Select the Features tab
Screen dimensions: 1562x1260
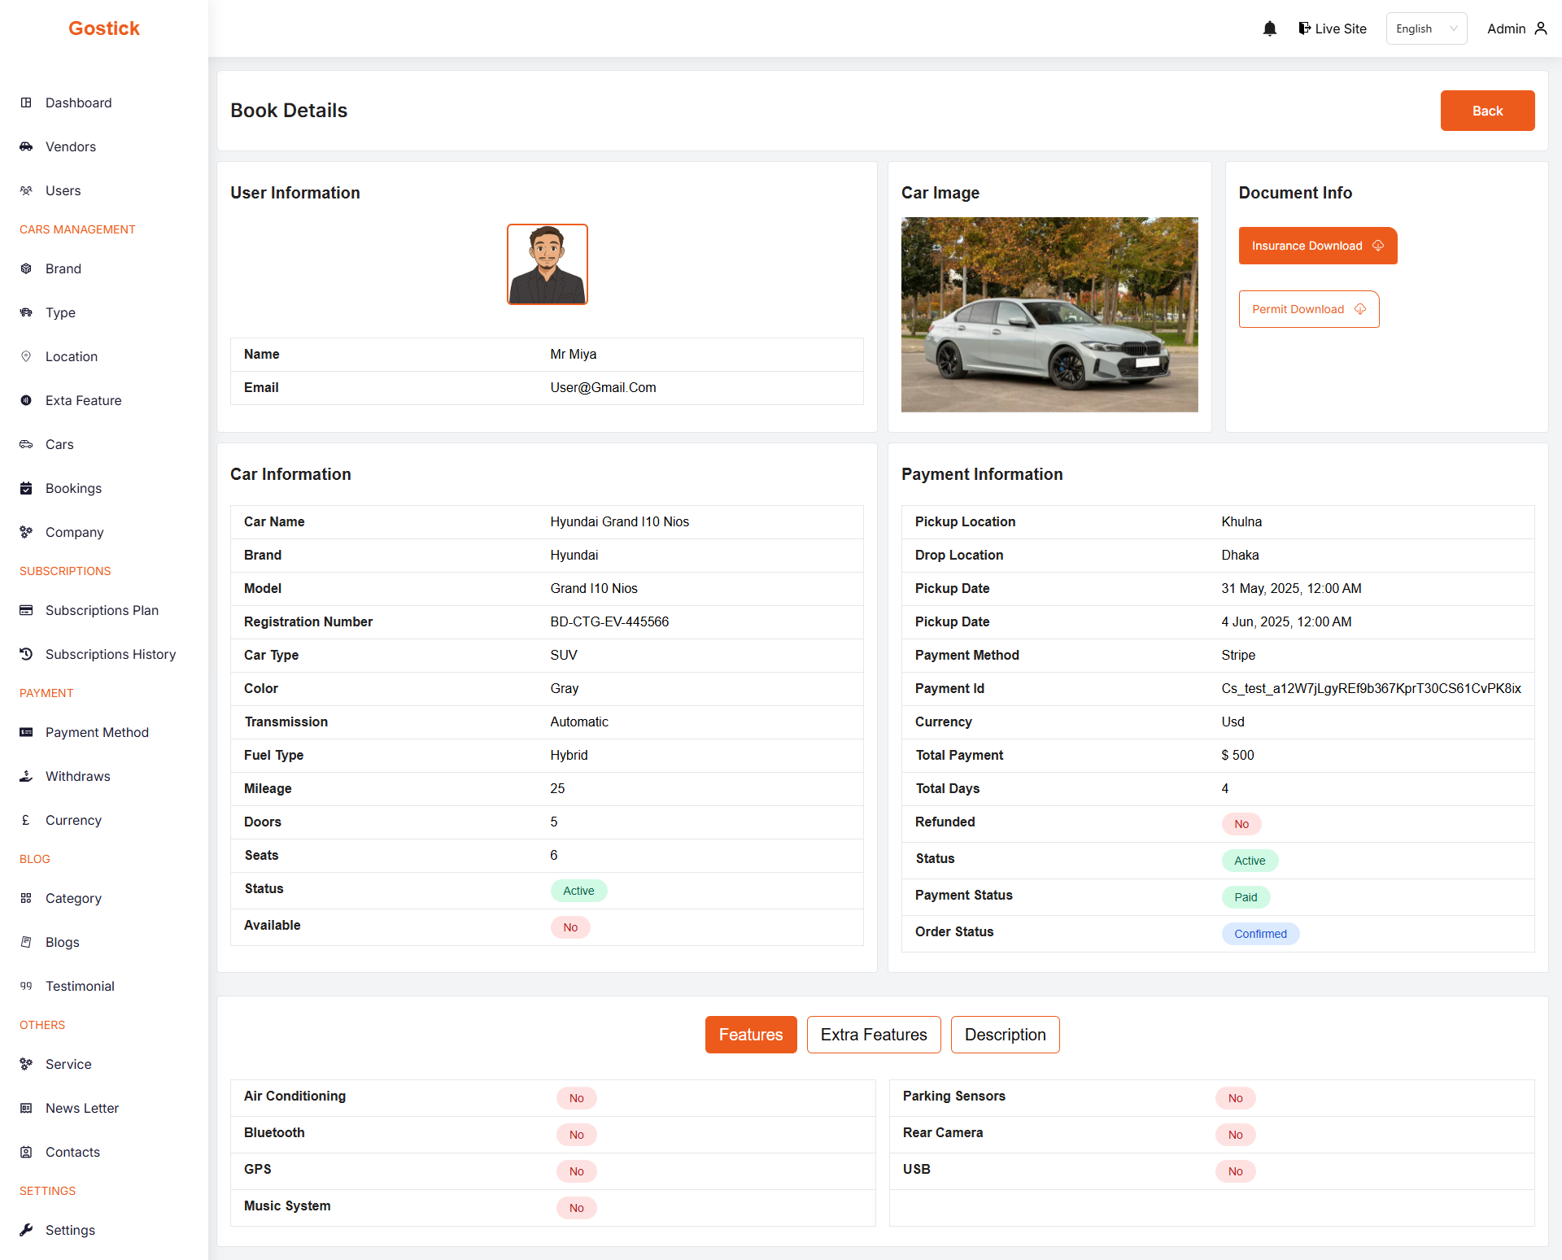click(x=750, y=1035)
